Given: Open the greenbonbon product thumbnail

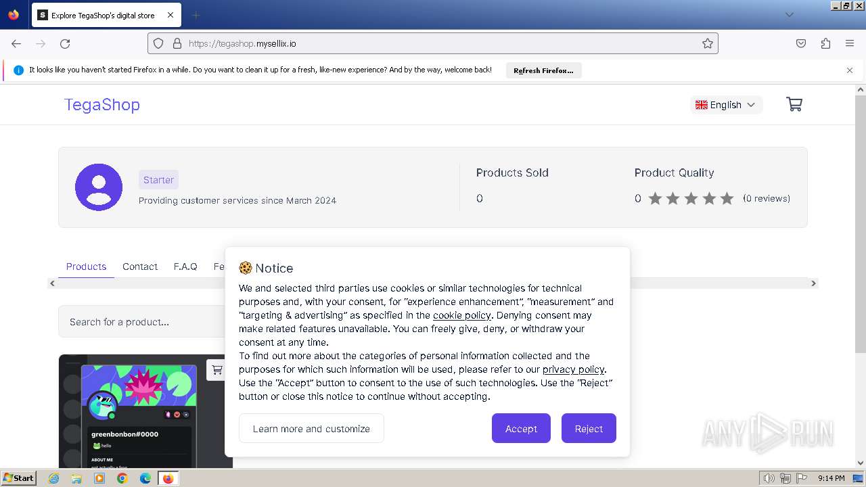Looking at the screenshot, I should click(145, 411).
